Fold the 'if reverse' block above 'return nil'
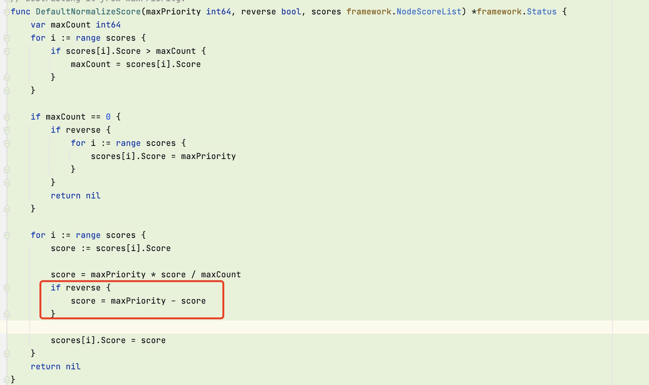The width and height of the screenshot is (649, 385). (7, 130)
